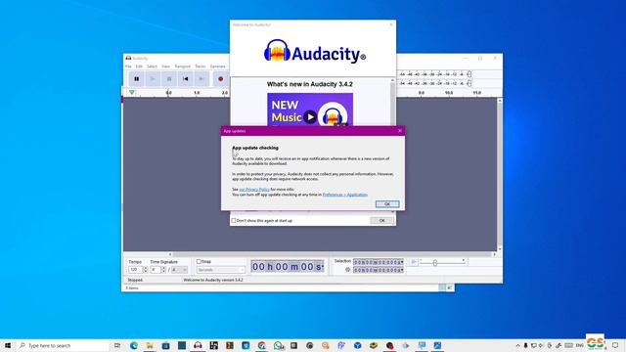626x352 pixels.
Task: Adjust the upper meter level slider handle
Action: pos(469,74)
